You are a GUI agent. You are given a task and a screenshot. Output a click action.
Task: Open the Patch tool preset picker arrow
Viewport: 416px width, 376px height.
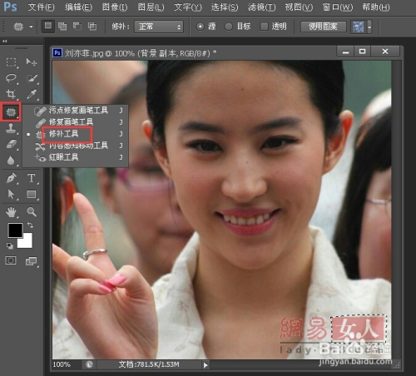tap(31, 27)
